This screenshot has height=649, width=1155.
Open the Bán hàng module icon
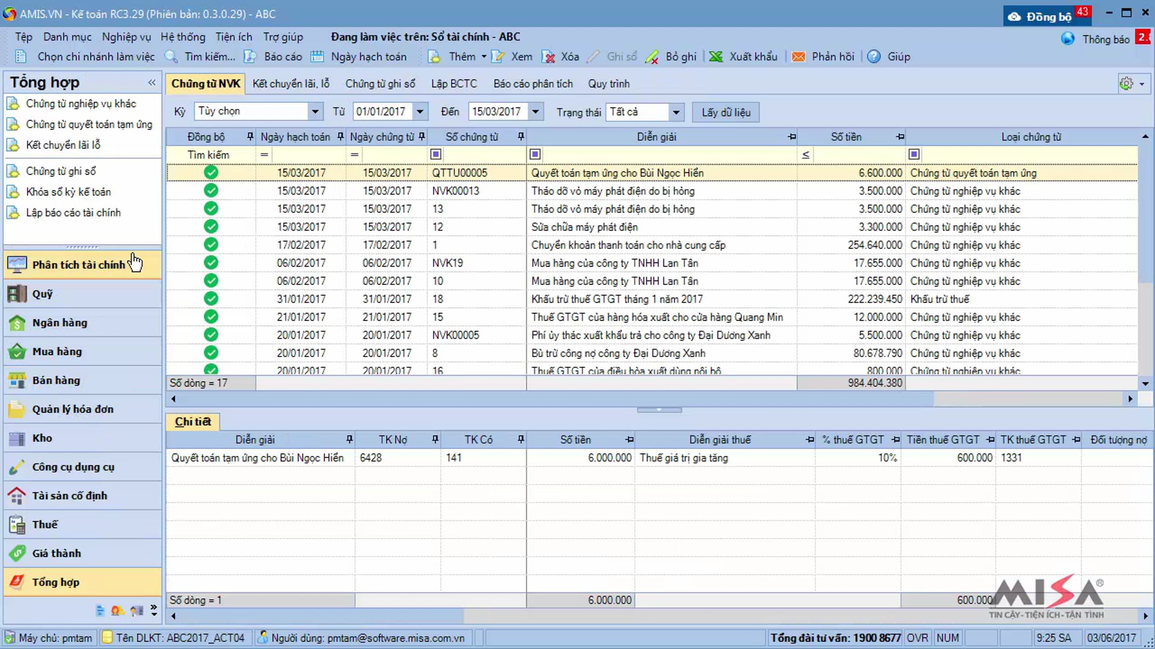tap(17, 380)
